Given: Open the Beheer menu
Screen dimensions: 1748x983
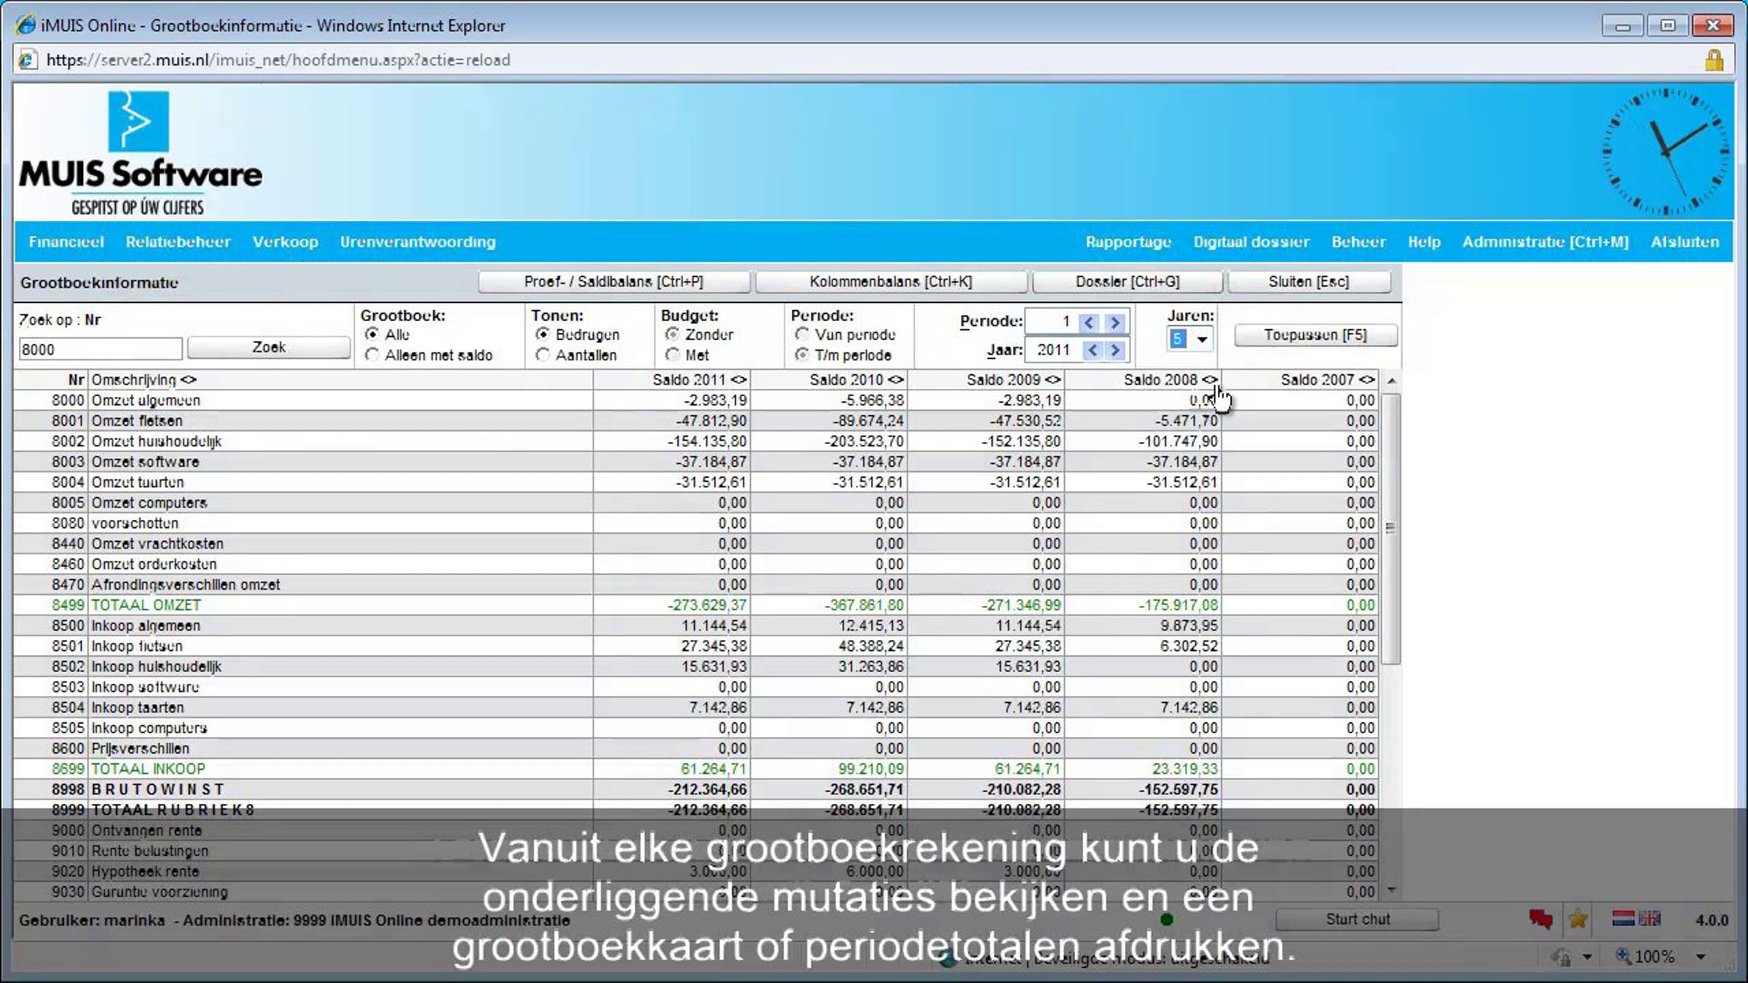Looking at the screenshot, I should click(1358, 242).
